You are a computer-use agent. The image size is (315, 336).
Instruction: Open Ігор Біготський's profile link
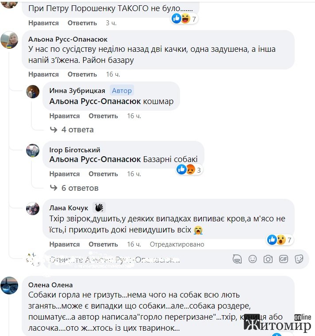coord(75,150)
